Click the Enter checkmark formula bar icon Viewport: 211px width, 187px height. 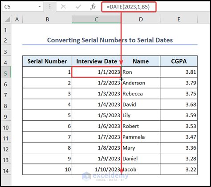tap(78, 7)
